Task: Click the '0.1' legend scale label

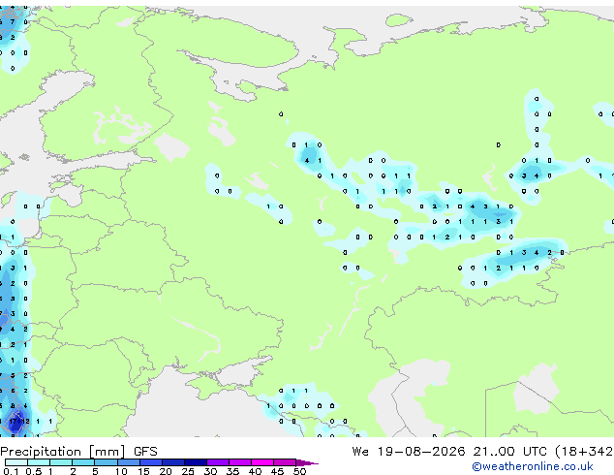Action: [x=11, y=471]
